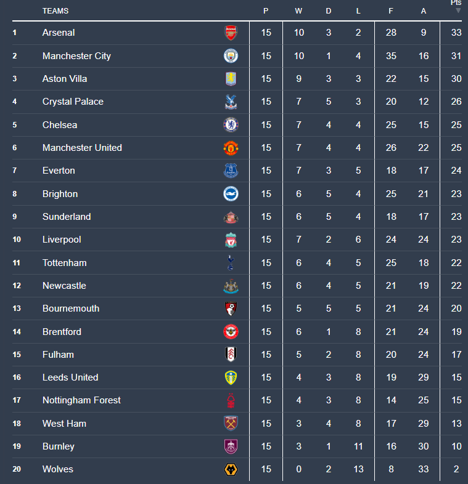This screenshot has width=468, height=484.
Task: Click the Pts sort arrow
Action: click(x=458, y=10)
